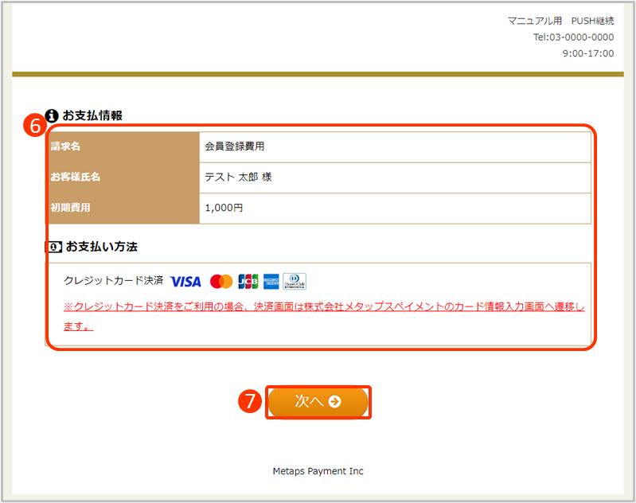Click the orange number 7 marker
636x503 pixels.
(x=251, y=403)
